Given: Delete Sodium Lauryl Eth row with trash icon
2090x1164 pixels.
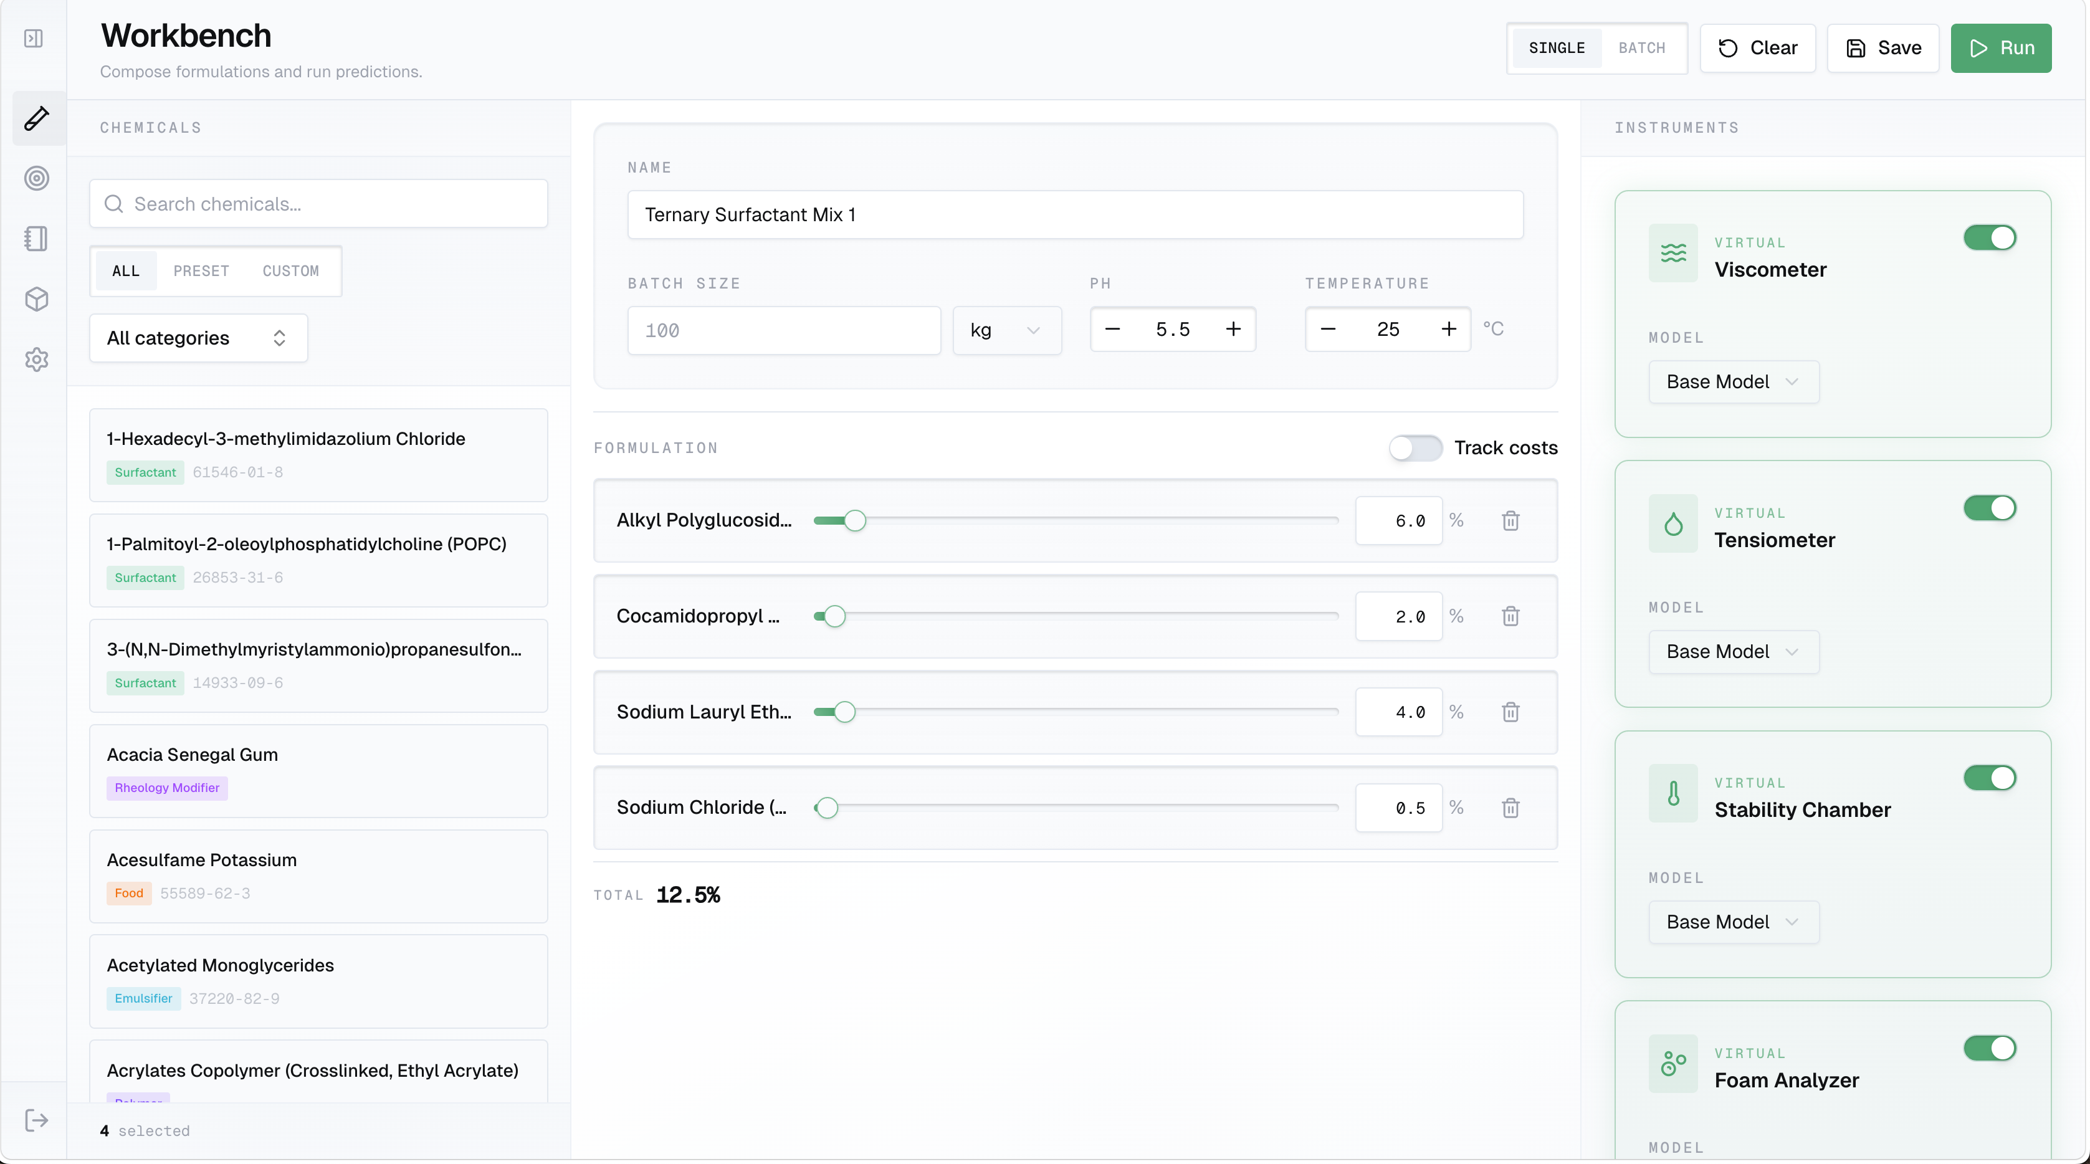Looking at the screenshot, I should click(x=1510, y=712).
